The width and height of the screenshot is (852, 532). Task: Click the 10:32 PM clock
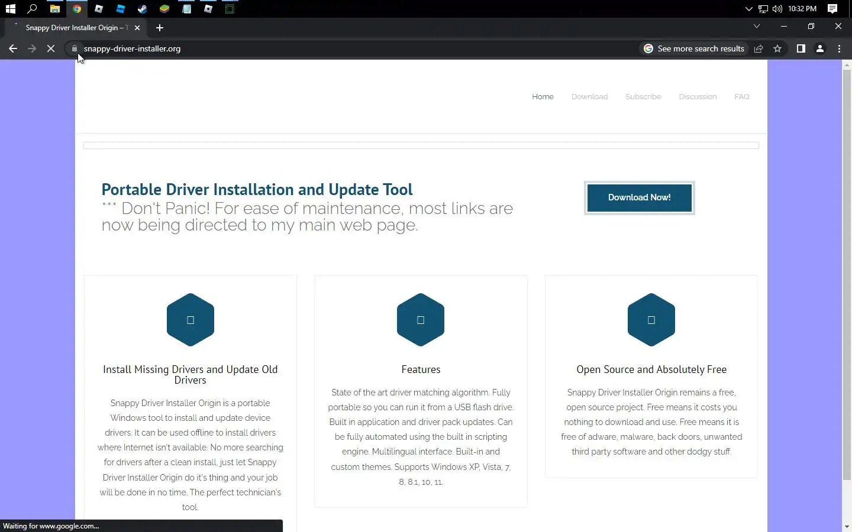click(802, 9)
